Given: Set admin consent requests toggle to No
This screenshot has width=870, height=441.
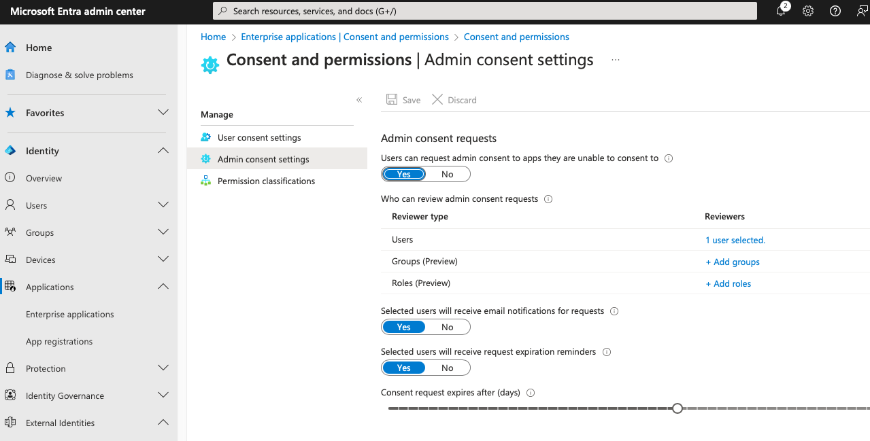Looking at the screenshot, I should (x=447, y=174).
